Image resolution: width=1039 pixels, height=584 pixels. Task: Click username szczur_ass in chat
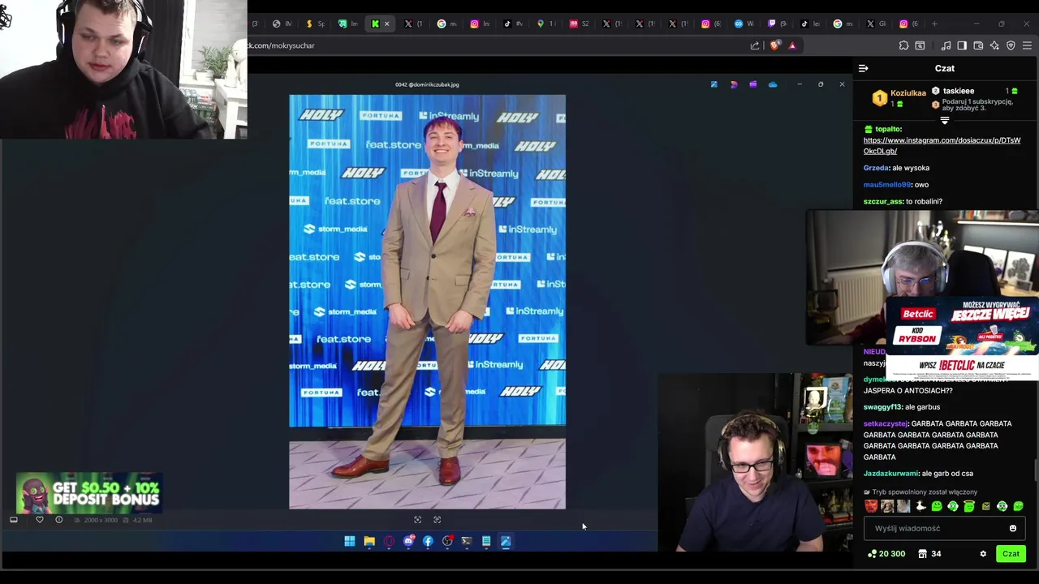pyautogui.click(x=883, y=201)
